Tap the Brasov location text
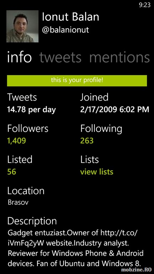154x274 pixels. [x=18, y=202]
